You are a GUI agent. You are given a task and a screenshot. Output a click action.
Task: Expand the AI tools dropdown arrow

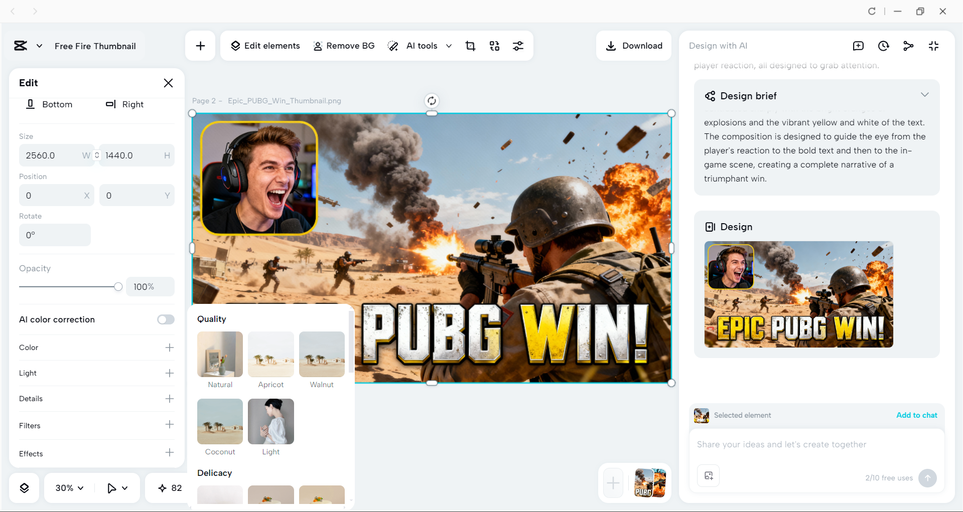[449, 46]
